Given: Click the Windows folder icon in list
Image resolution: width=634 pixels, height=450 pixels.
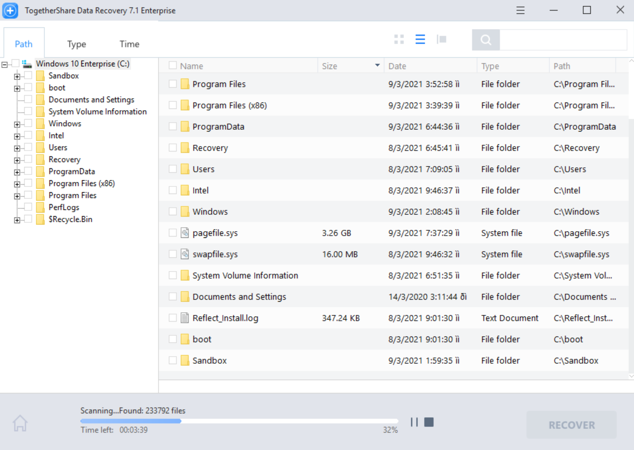Looking at the screenshot, I should [185, 211].
